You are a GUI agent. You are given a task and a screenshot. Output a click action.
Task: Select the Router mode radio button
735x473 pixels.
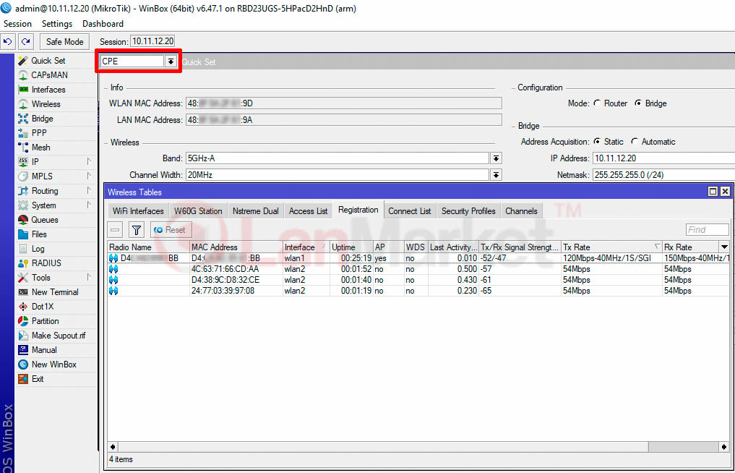[597, 103]
